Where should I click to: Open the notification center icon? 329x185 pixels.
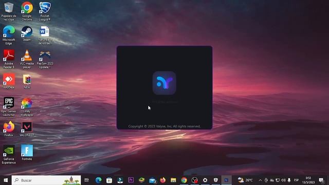[321, 180]
